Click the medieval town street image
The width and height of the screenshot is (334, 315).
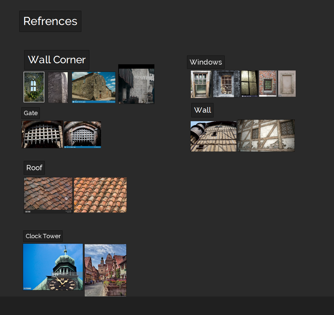(105, 270)
